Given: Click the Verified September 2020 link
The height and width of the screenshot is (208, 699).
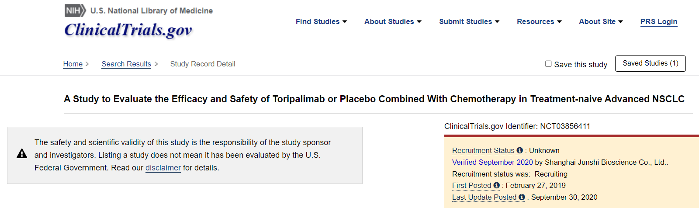Looking at the screenshot, I should 492,162.
